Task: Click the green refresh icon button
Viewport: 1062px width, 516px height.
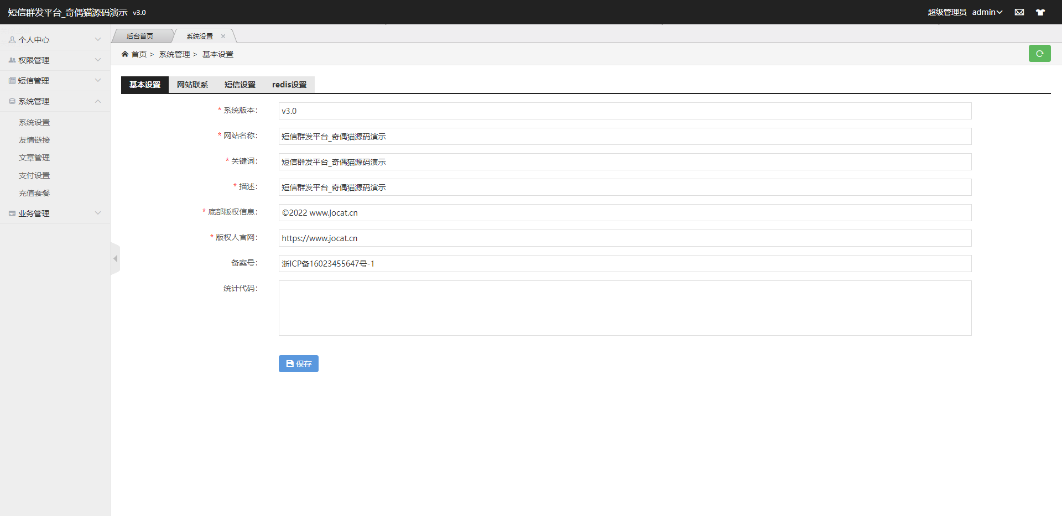Action: pyautogui.click(x=1039, y=54)
